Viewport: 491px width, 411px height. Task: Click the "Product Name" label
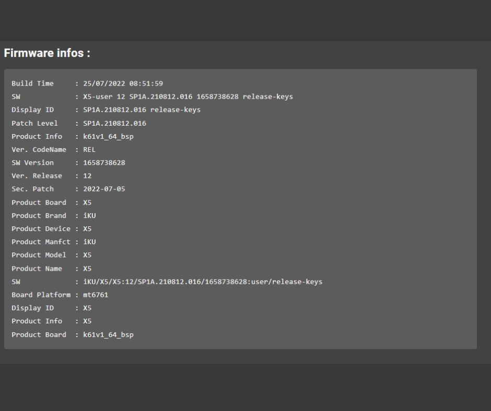(x=37, y=269)
